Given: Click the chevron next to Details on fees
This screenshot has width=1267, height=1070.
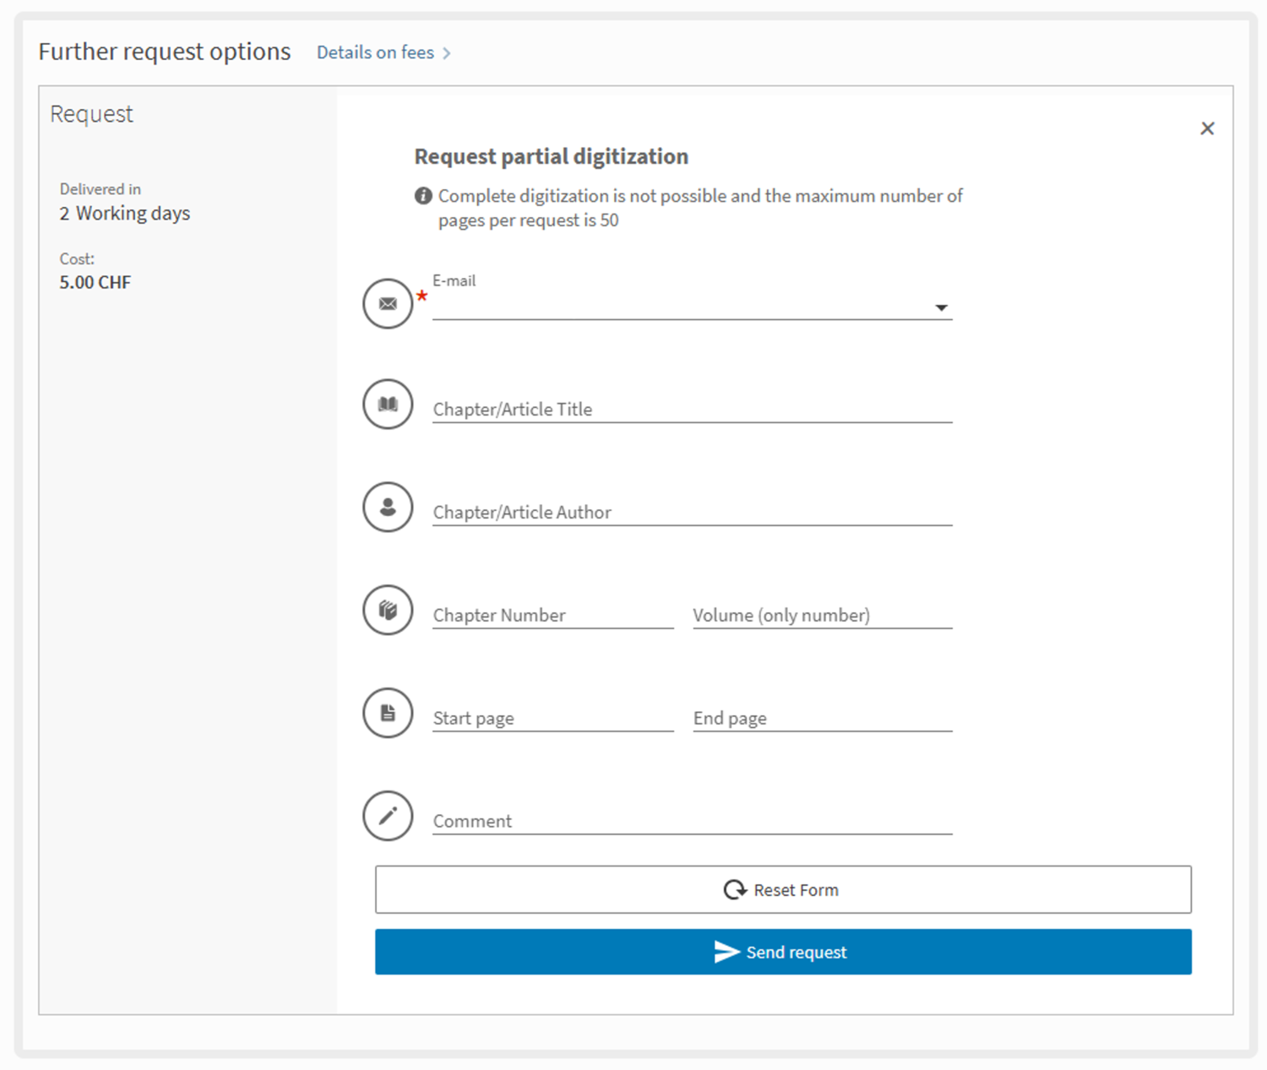Looking at the screenshot, I should (x=447, y=53).
